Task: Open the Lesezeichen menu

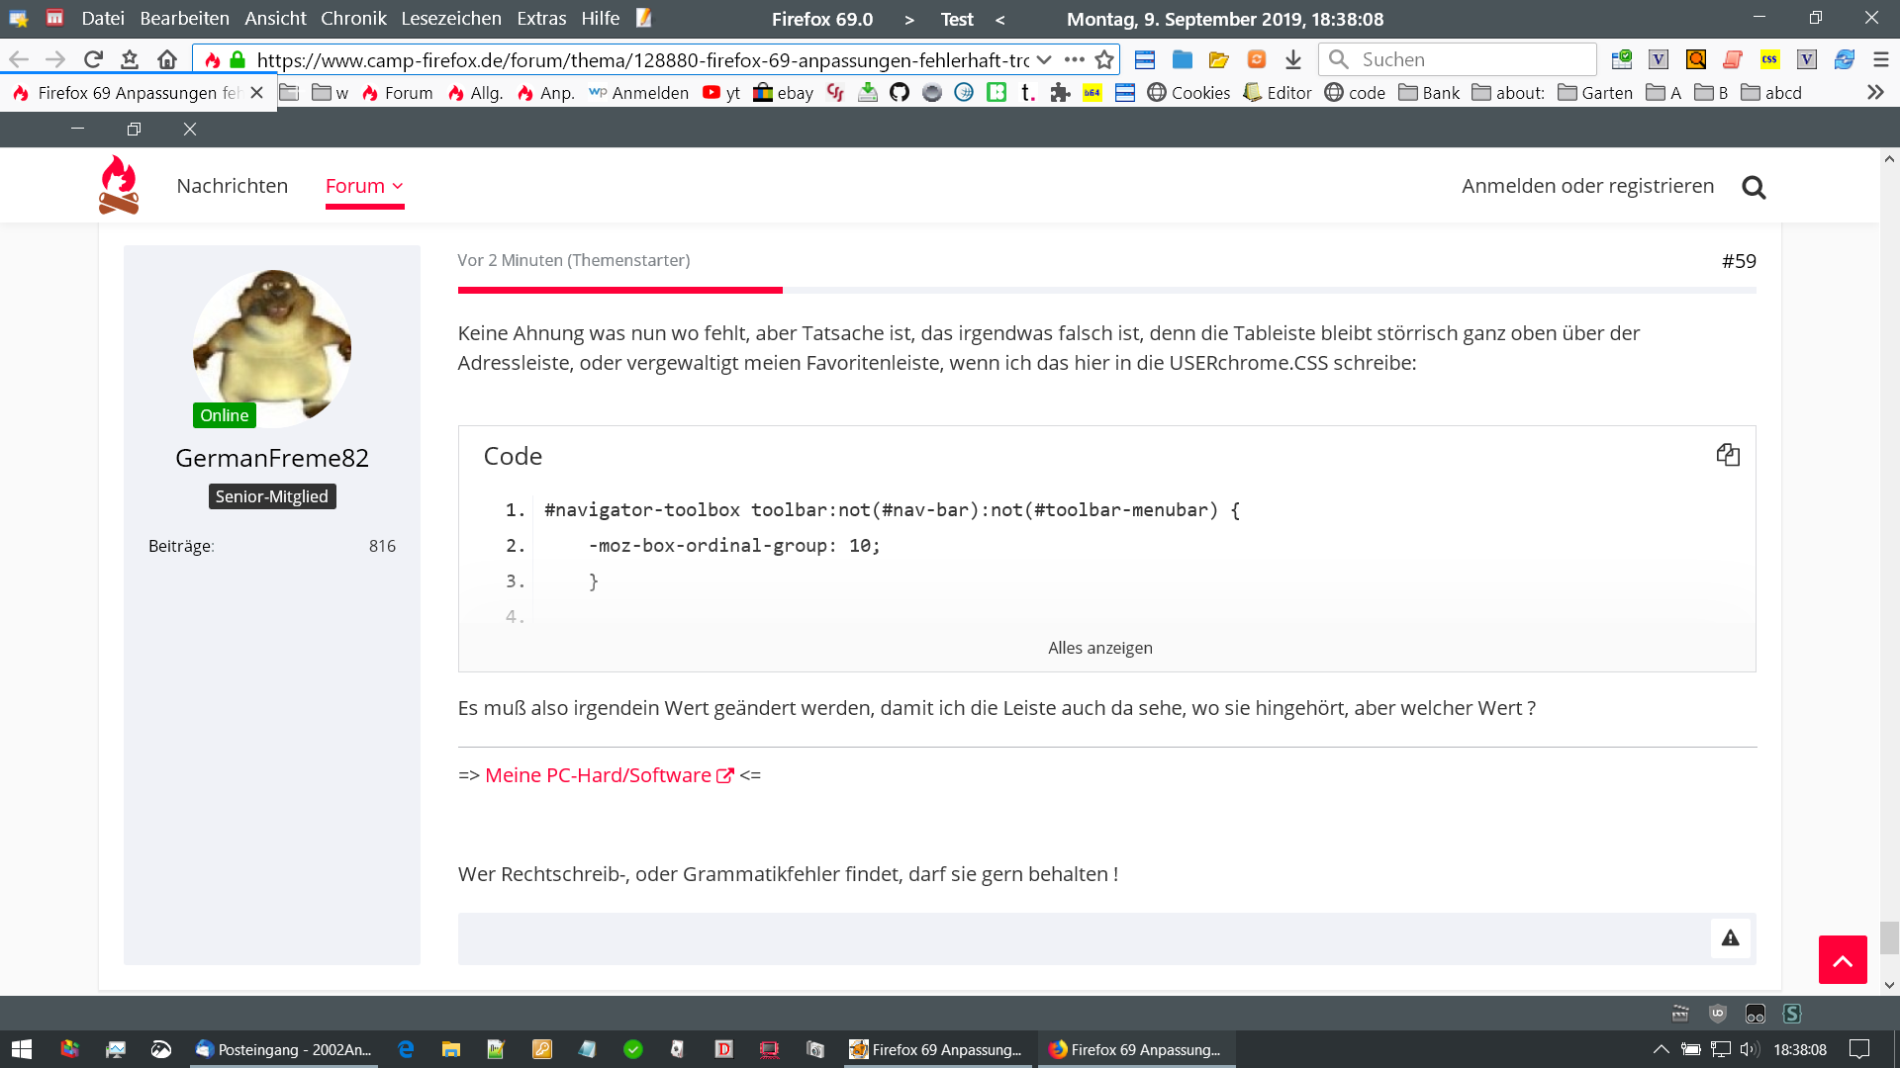Action: (x=450, y=19)
